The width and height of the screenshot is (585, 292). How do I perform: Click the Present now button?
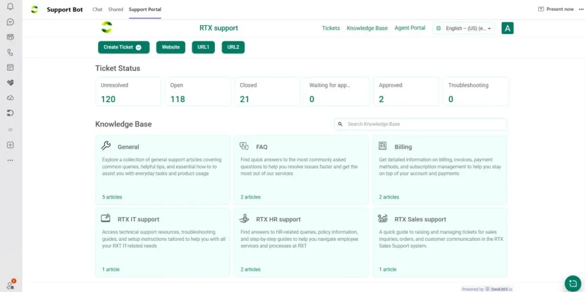tap(556, 9)
